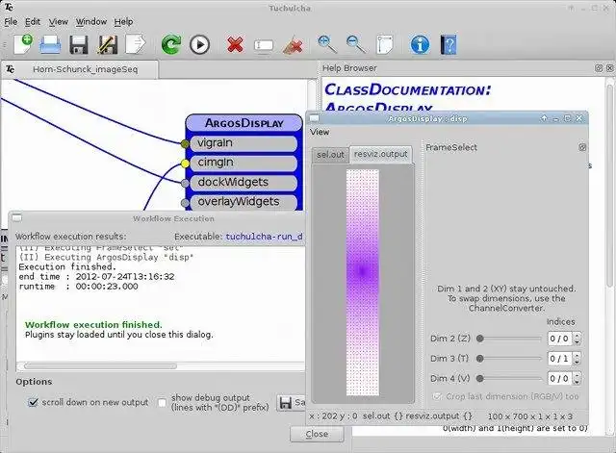This screenshot has width=616, height=453.
Task: Click the execution log horizontal scrollbar
Action: click(x=100, y=366)
